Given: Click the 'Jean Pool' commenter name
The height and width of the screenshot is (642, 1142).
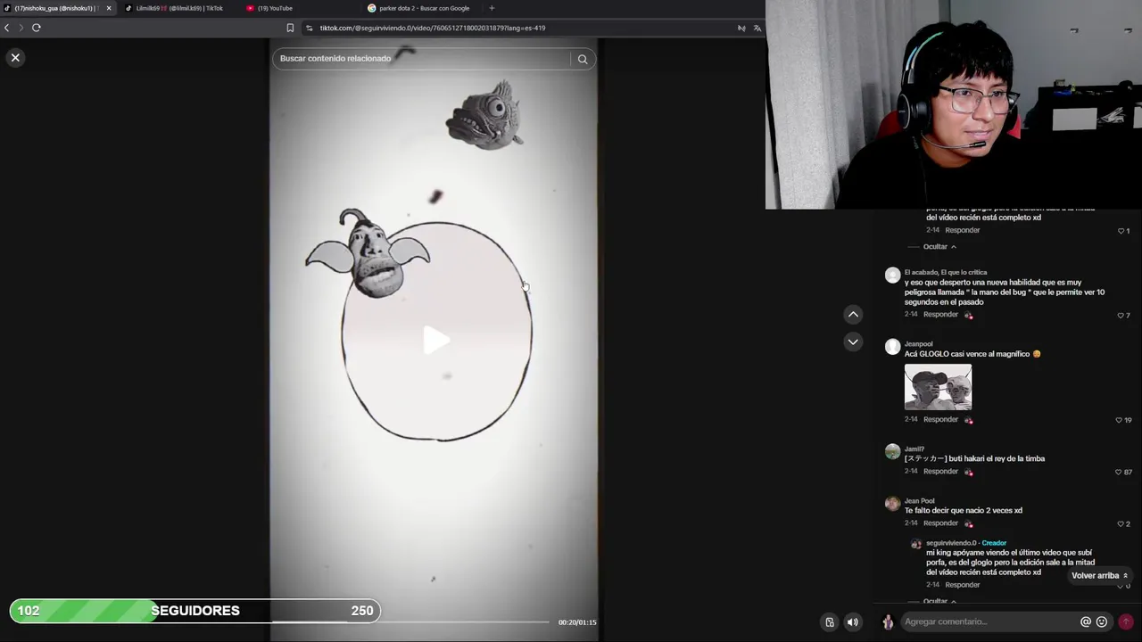Looking at the screenshot, I should (x=919, y=501).
